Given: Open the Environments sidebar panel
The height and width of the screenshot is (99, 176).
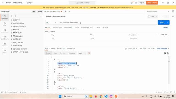Looking at the screenshot, I should point(4,31).
